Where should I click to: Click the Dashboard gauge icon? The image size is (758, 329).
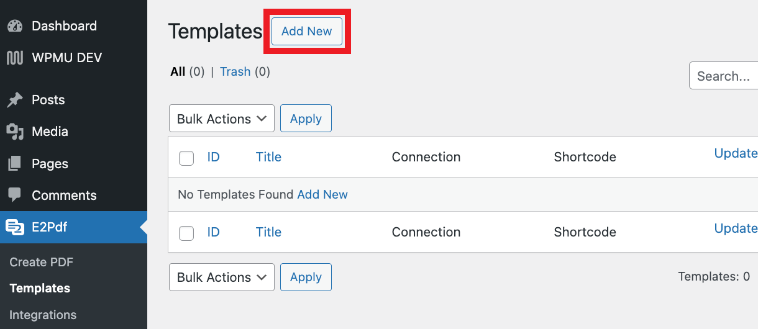pyautogui.click(x=15, y=26)
